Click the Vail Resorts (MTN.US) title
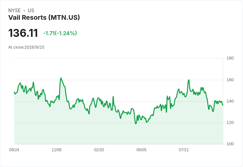This screenshot has width=243, height=167. [x=44, y=18]
